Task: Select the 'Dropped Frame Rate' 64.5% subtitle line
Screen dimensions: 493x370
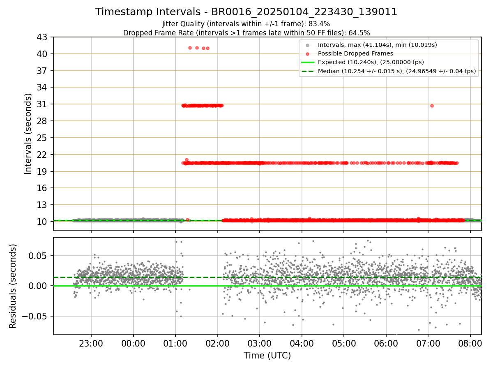Action: [246, 32]
